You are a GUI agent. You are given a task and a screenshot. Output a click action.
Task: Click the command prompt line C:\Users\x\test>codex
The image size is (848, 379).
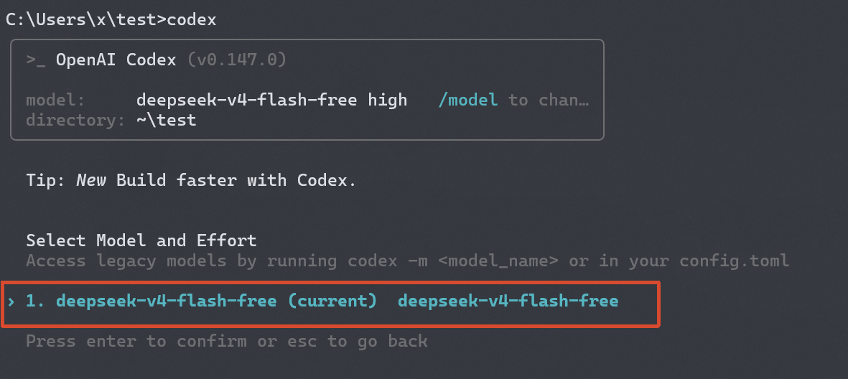111,20
